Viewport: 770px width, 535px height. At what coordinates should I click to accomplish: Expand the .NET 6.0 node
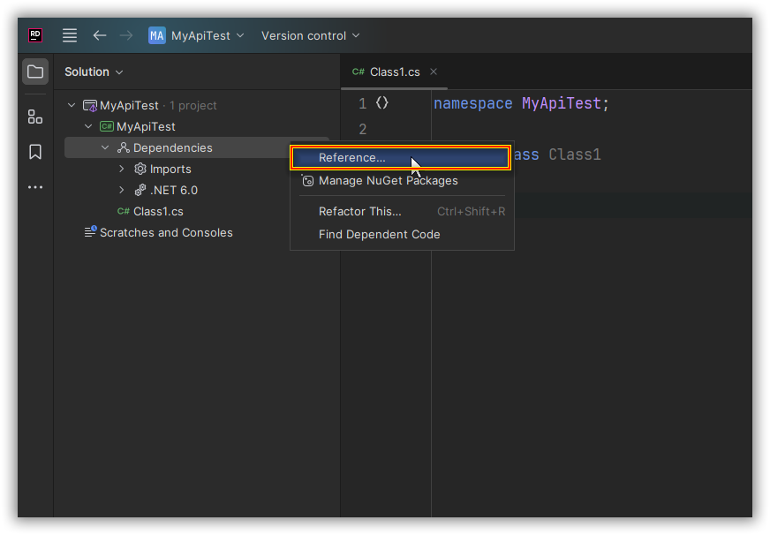tap(122, 190)
